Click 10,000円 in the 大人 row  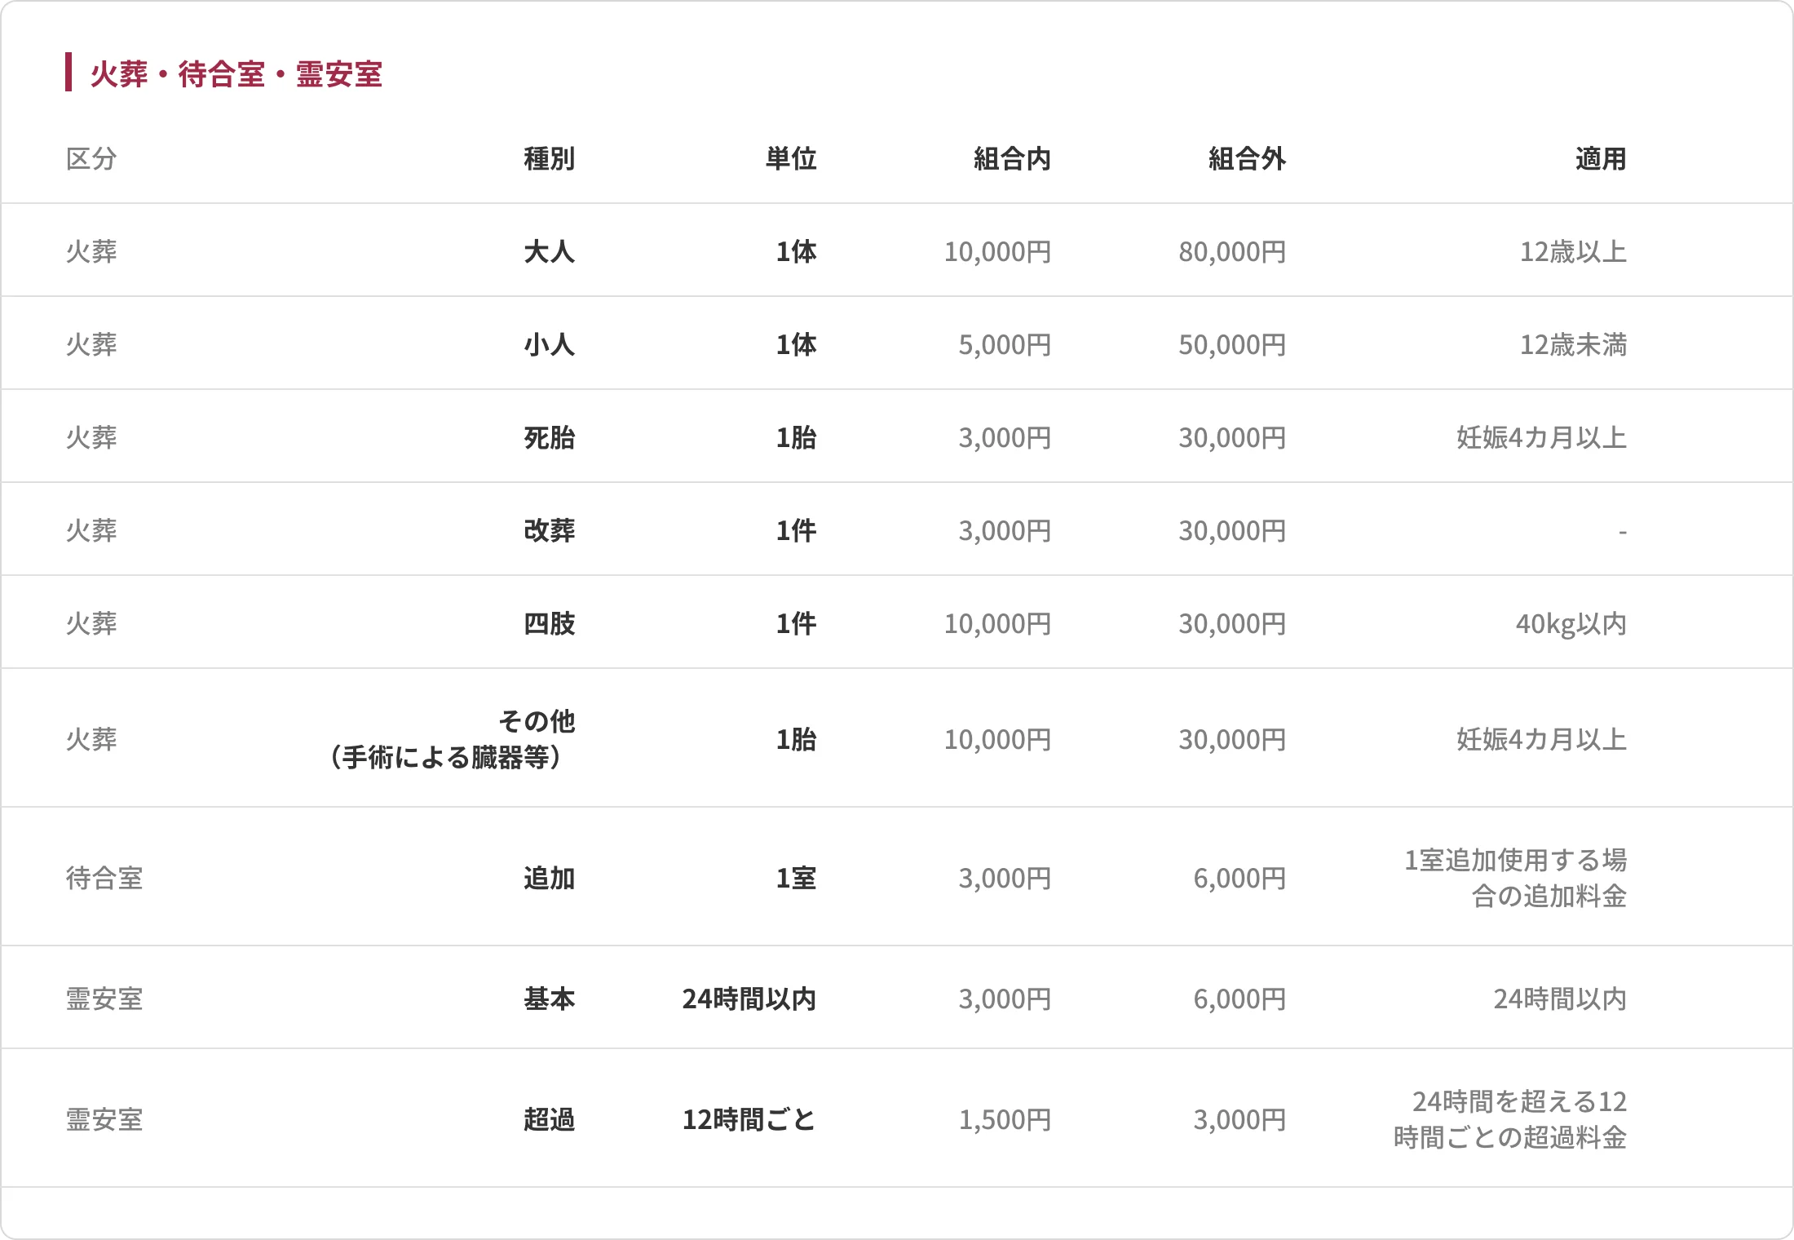coord(998,251)
